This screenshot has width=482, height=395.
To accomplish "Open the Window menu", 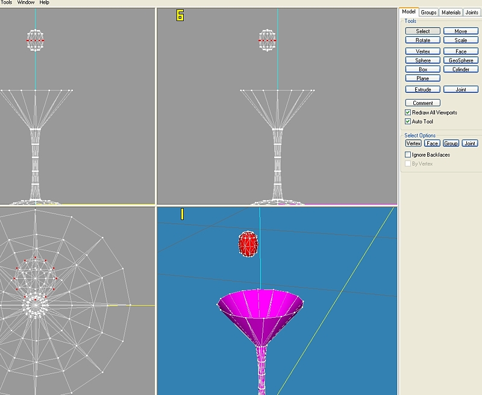I will [x=26, y=3].
